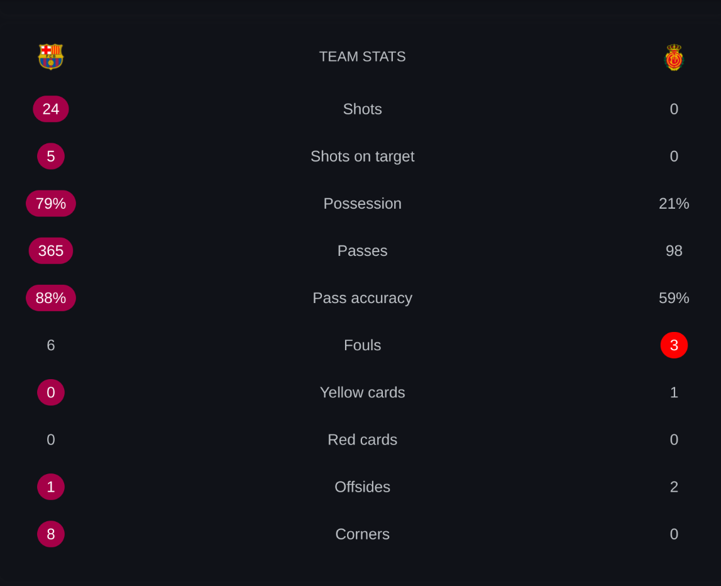Click the 59% pass accuracy value
Image resolution: width=721 pixels, height=586 pixels.
674,298
